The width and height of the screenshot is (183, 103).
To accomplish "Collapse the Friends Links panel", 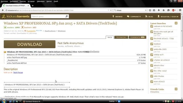I will point(176,89).
